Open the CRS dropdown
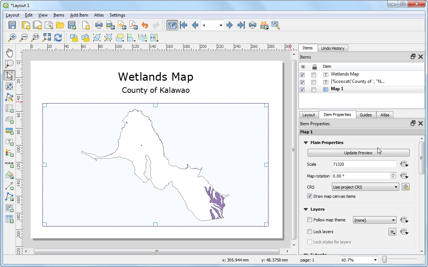Viewport: 428px width, 267px height. [x=365, y=187]
